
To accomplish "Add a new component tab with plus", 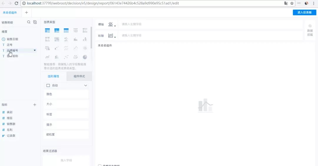I will (x=26, y=13).
